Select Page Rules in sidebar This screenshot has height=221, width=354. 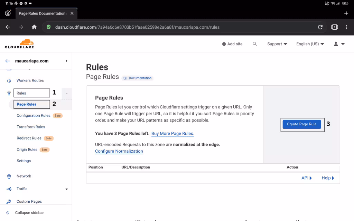tap(26, 104)
